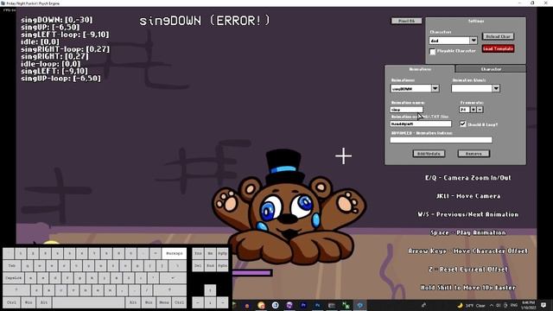Click the Framerate value field

[x=465, y=110]
